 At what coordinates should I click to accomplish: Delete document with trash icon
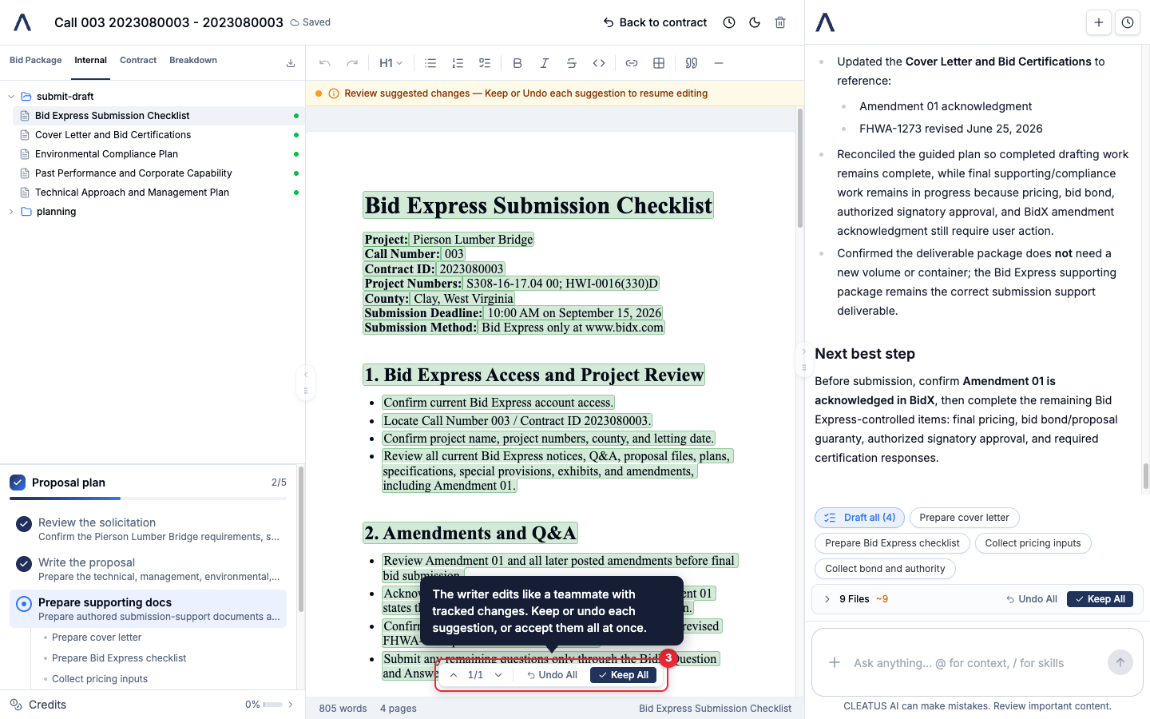point(780,22)
